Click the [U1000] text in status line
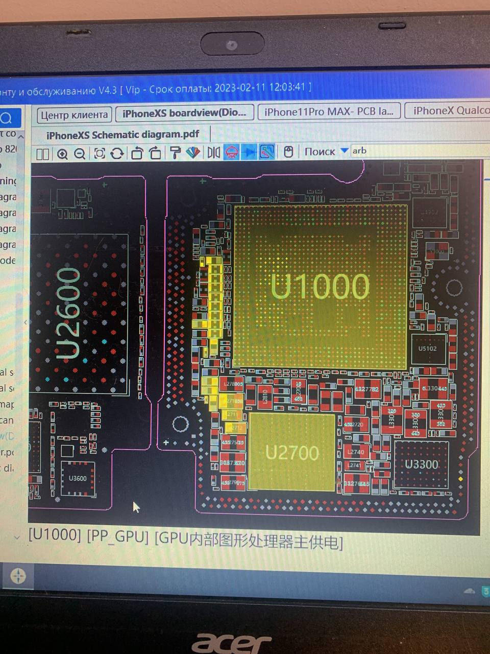This screenshot has height=654, width=490. click(x=55, y=535)
